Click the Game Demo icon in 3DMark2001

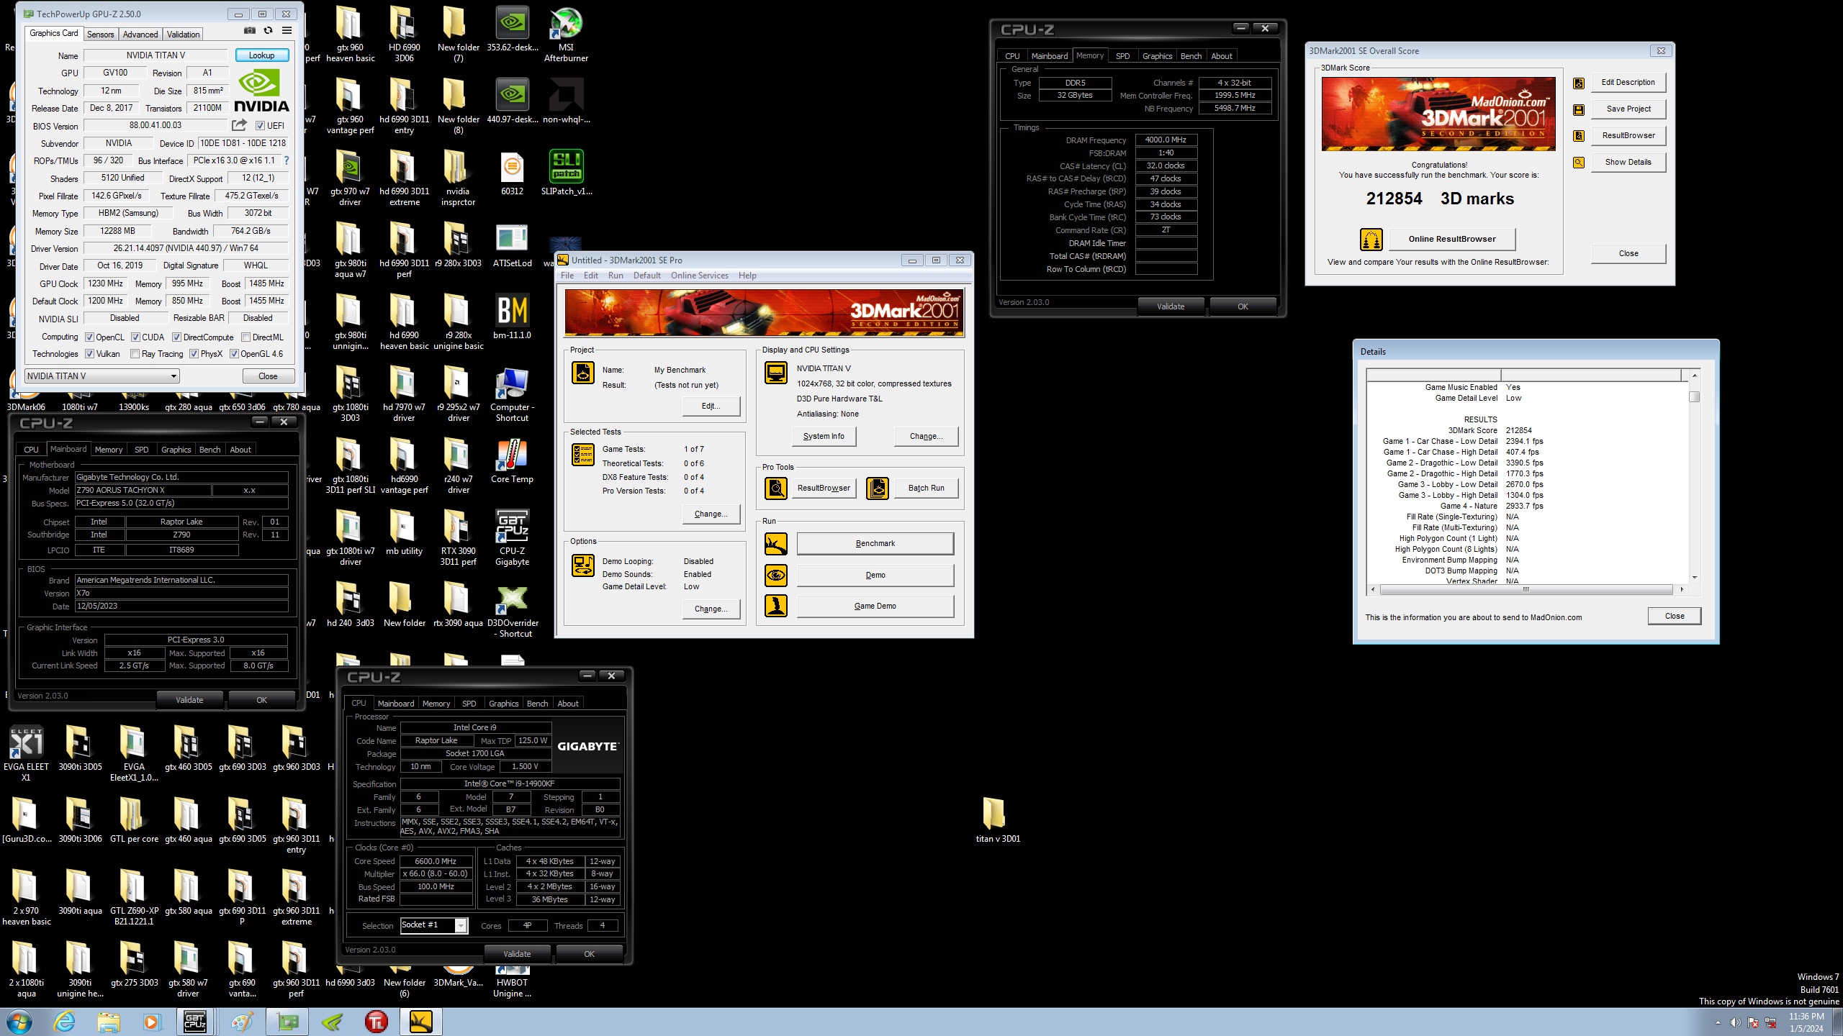776,606
